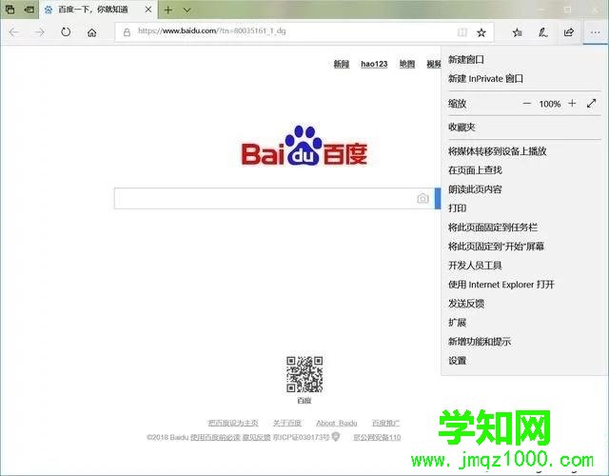Click the forward navigation arrow
Viewport: 609px width, 476px height.
(x=40, y=32)
